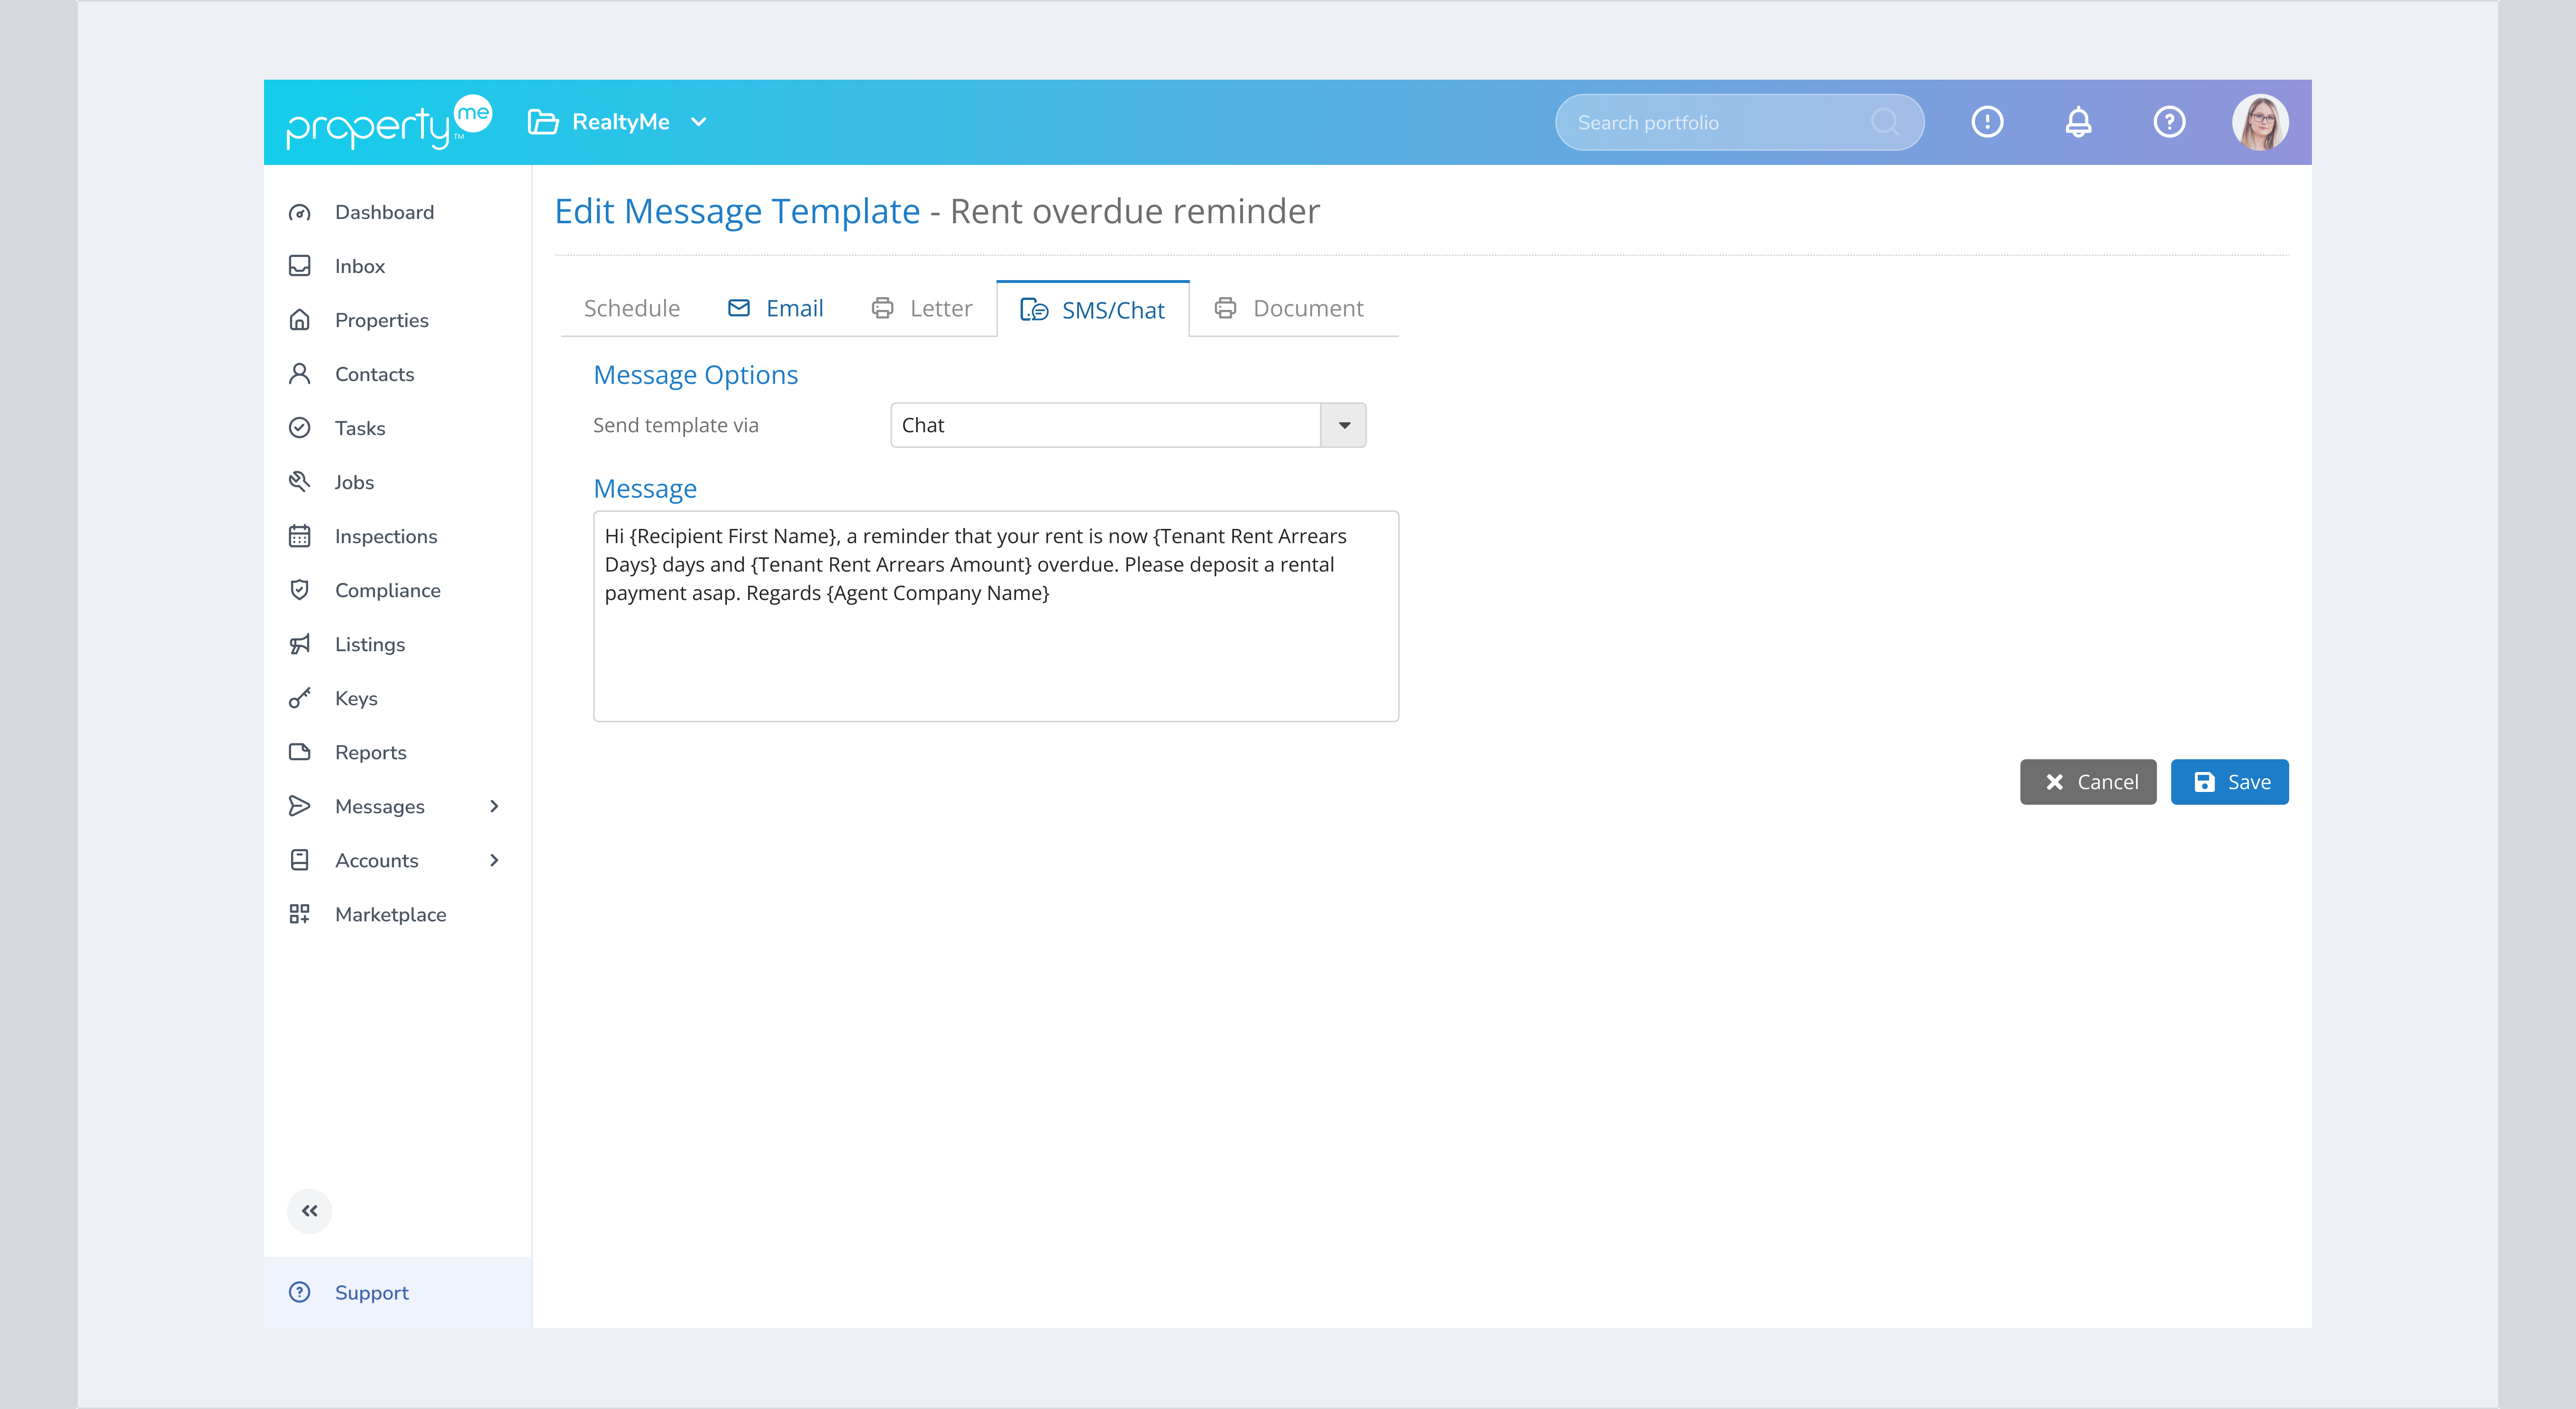This screenshot has height=1409, width=2576.
Task: Switch to the Email tab
Action: (x=775, y=308)
